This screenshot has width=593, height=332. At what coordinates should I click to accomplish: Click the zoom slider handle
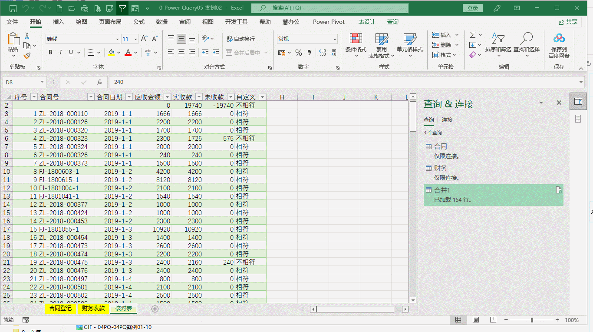point(532,320)
